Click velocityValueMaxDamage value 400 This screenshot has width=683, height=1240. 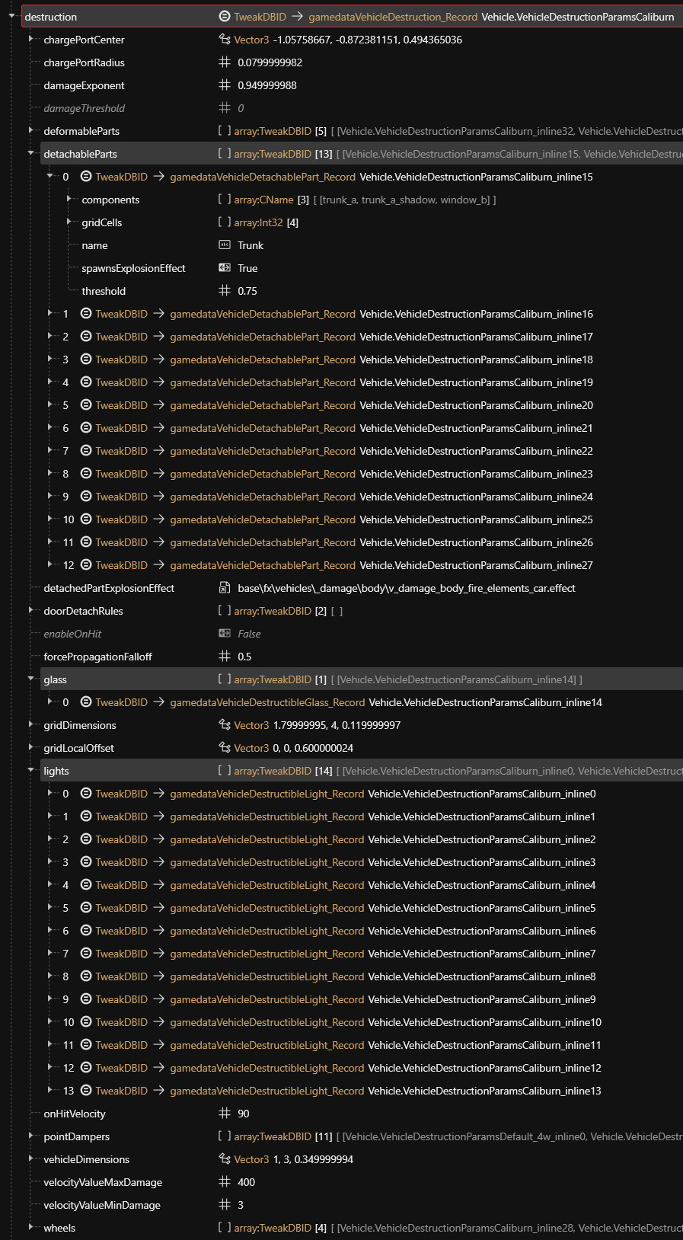point(246,1182)
